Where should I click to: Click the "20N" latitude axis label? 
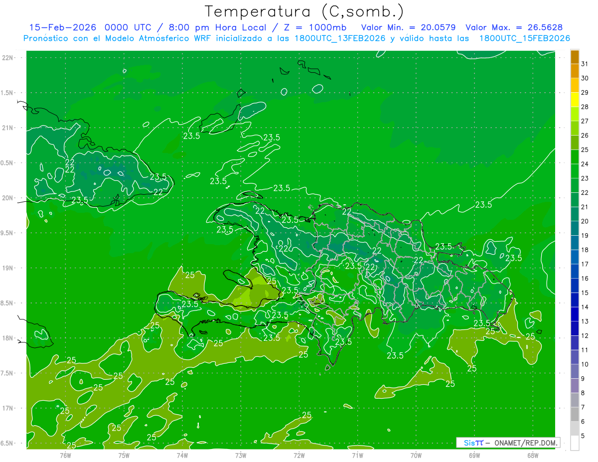8,198
